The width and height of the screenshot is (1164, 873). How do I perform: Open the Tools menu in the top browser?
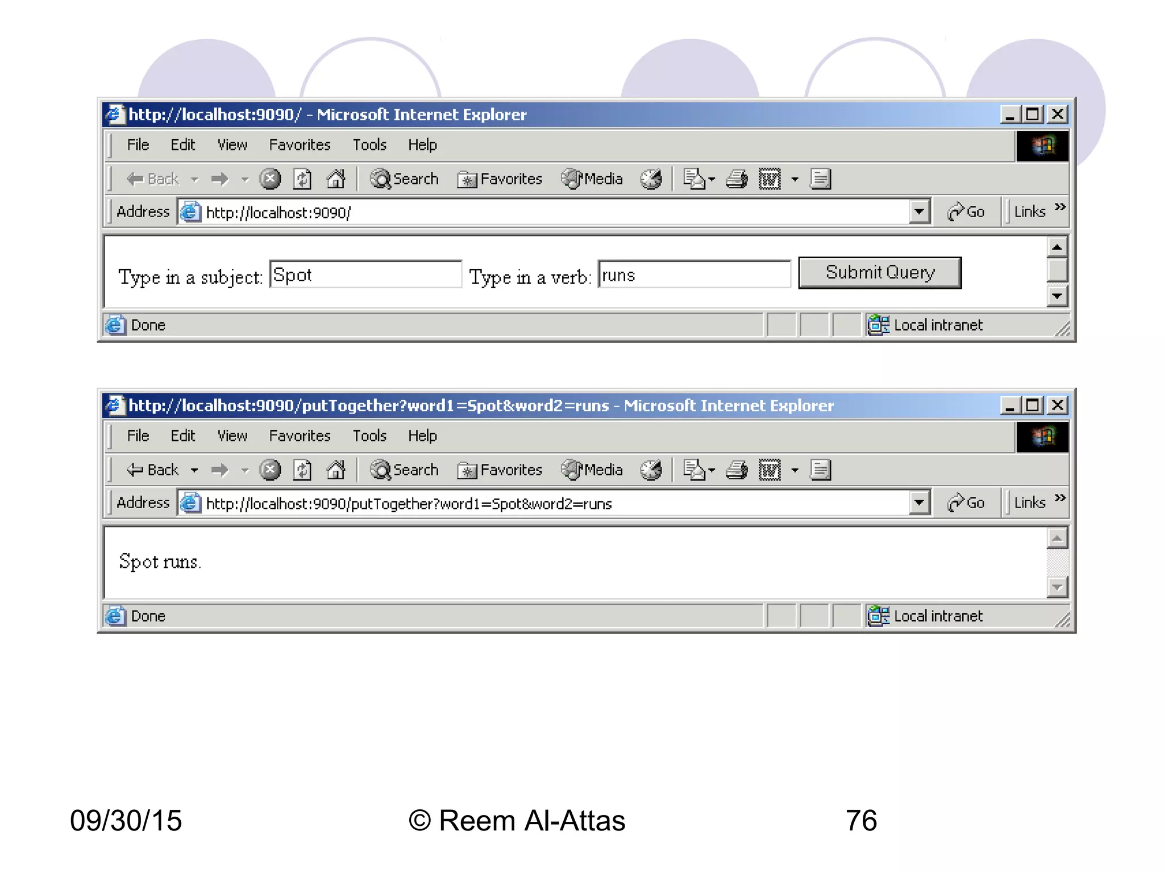369,145
